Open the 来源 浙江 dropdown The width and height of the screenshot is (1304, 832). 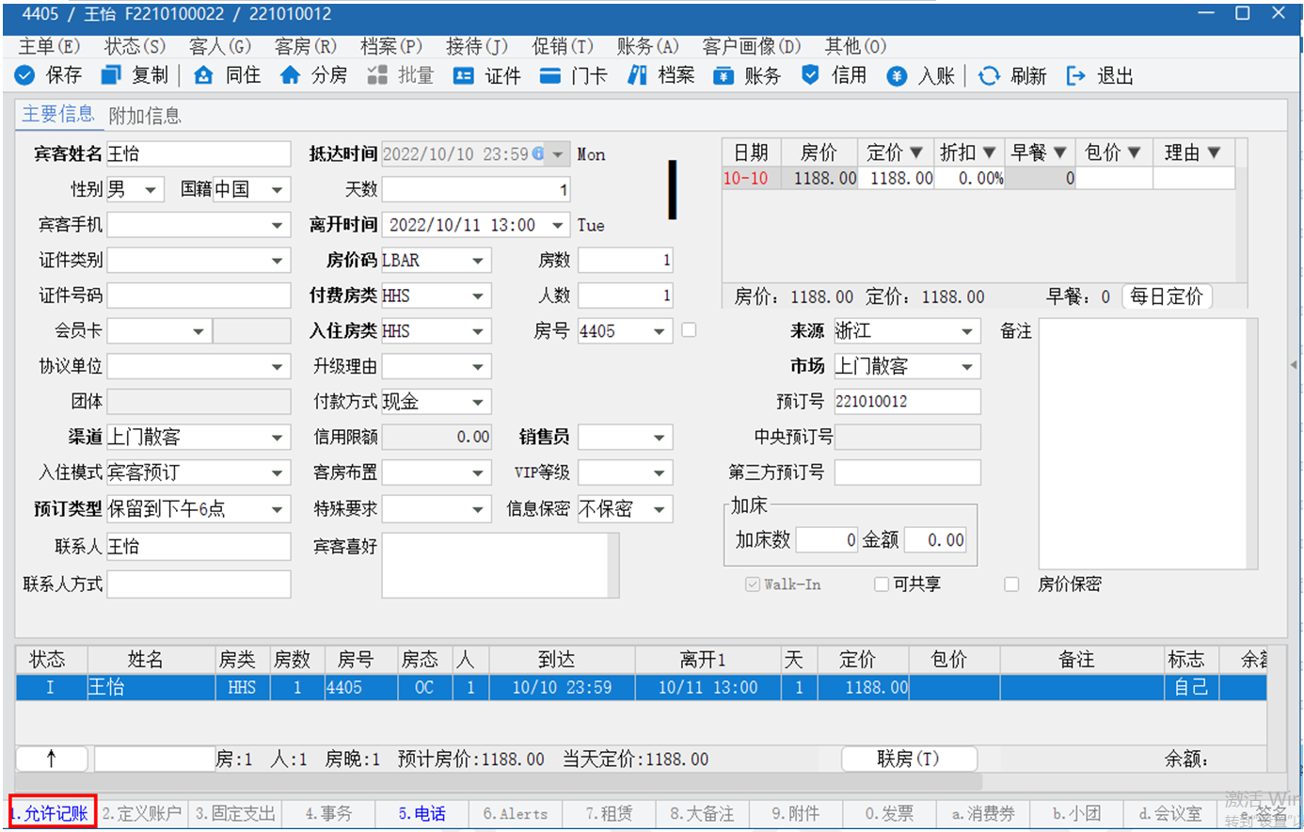point(967,331)
